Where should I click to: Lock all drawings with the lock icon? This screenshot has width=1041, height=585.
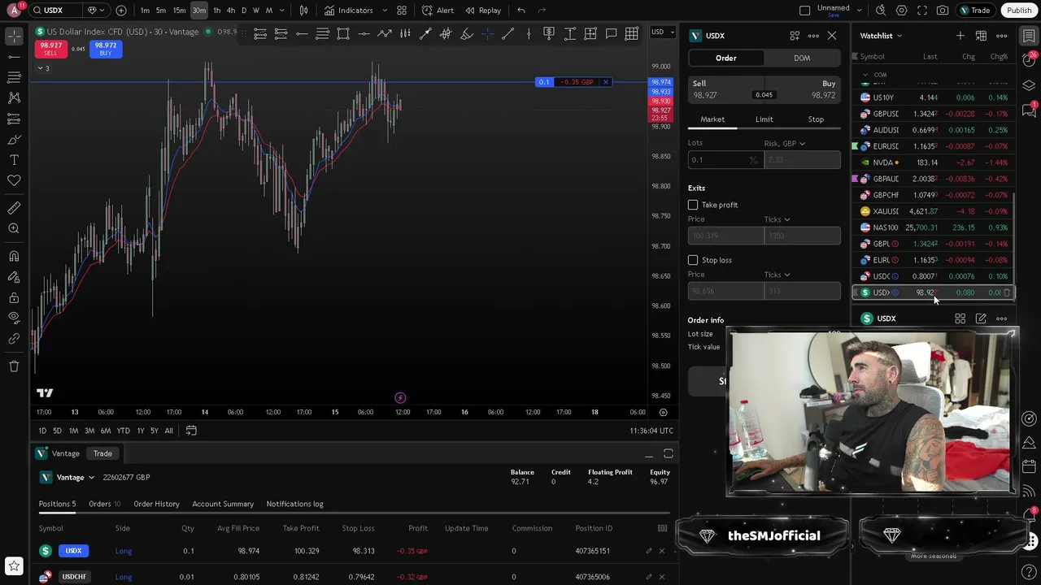(x=14, y=297)
